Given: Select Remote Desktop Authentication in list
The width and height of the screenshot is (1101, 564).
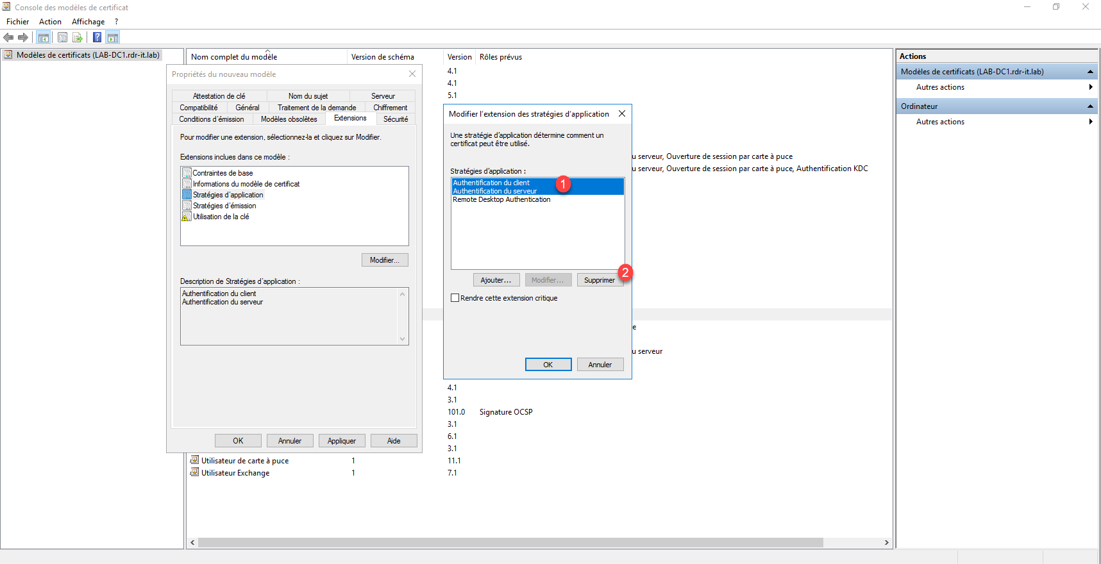Looking at the screenshot, I should [x=501, y=200].
